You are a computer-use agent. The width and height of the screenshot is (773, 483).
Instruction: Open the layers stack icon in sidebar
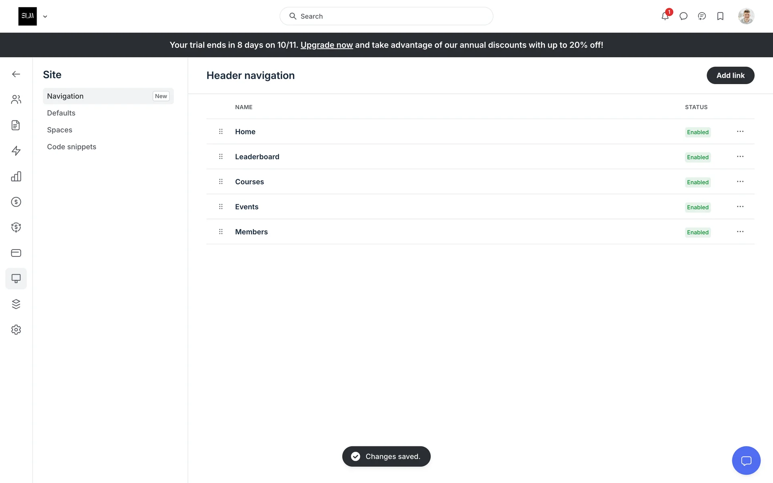[x=16, y=304]
